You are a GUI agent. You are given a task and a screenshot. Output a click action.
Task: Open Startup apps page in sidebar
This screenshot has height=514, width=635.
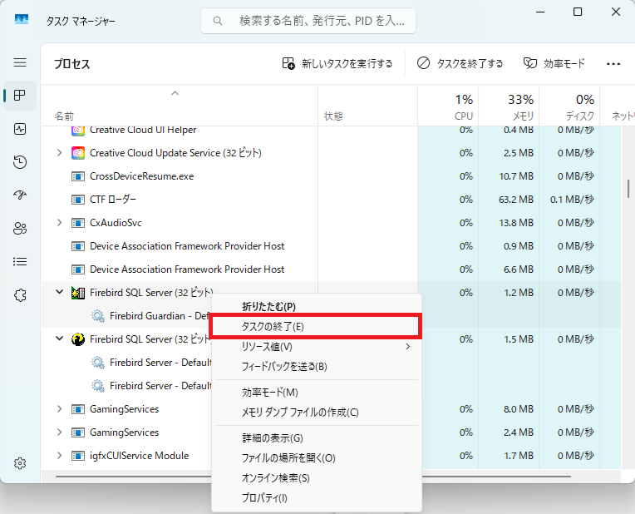point(20,195)
